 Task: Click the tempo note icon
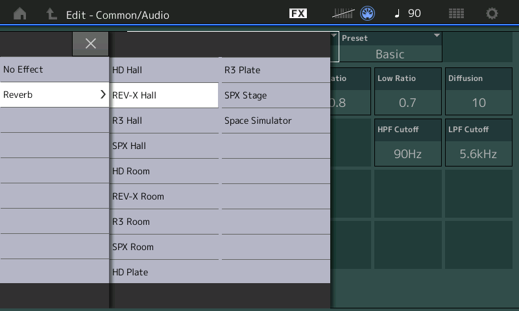(398, 14)
